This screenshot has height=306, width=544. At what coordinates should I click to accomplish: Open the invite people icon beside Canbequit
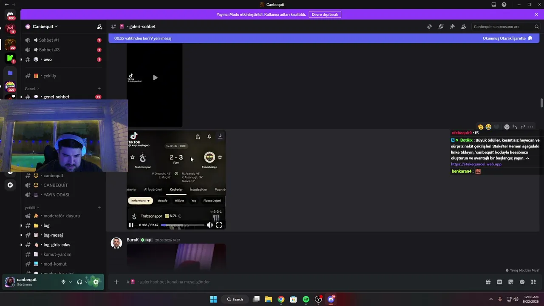pos(99,26)
